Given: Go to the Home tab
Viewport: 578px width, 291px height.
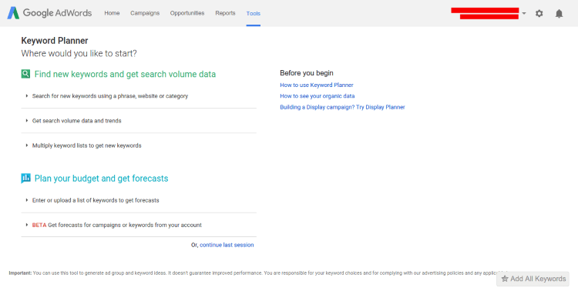Looking at the screenshot, I should pyautogui.click(x=112, y=13).
